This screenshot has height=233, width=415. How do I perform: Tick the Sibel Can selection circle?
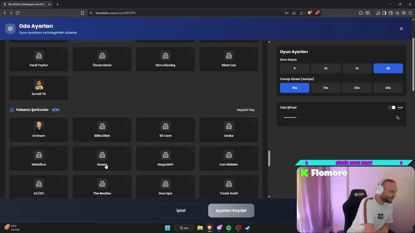click(x=255, y=51)
